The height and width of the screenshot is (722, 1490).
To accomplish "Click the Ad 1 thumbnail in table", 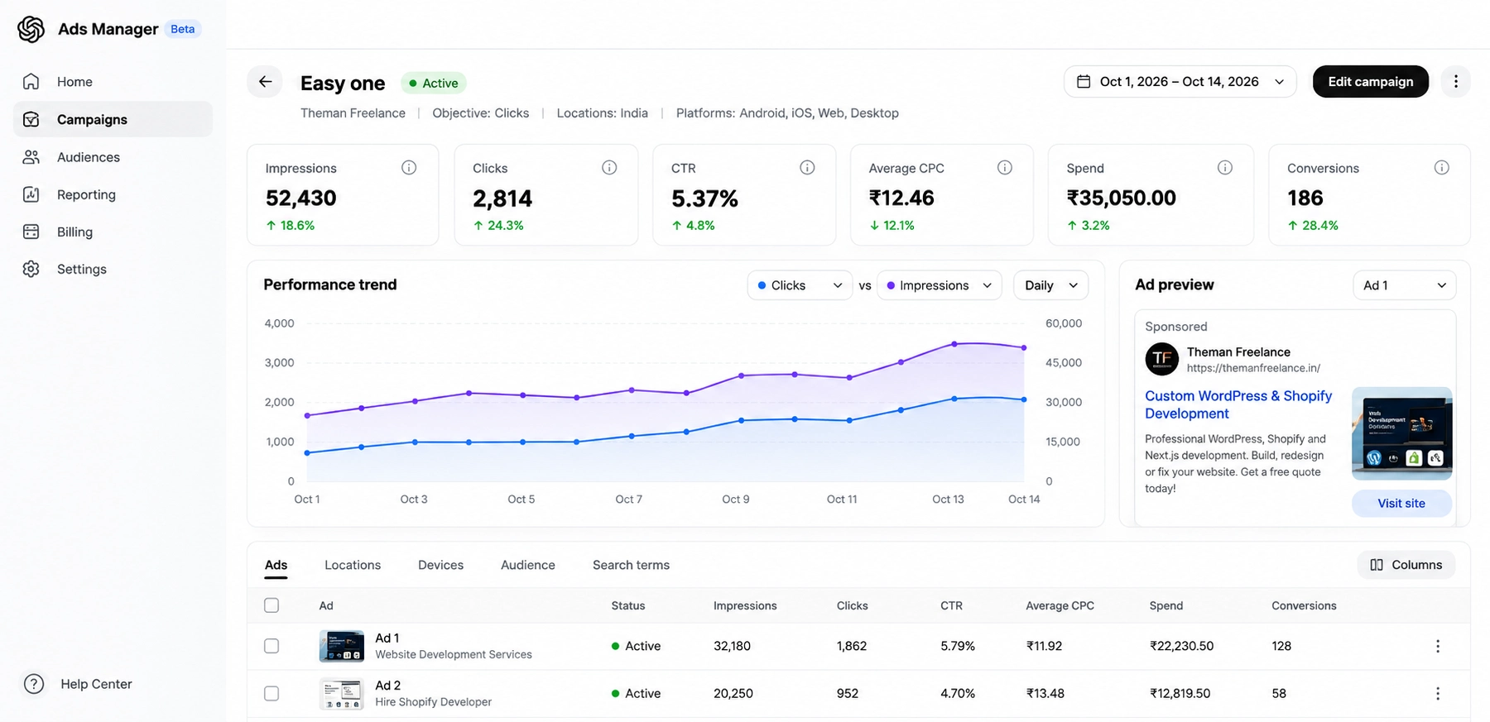I will tap(342, 646).
